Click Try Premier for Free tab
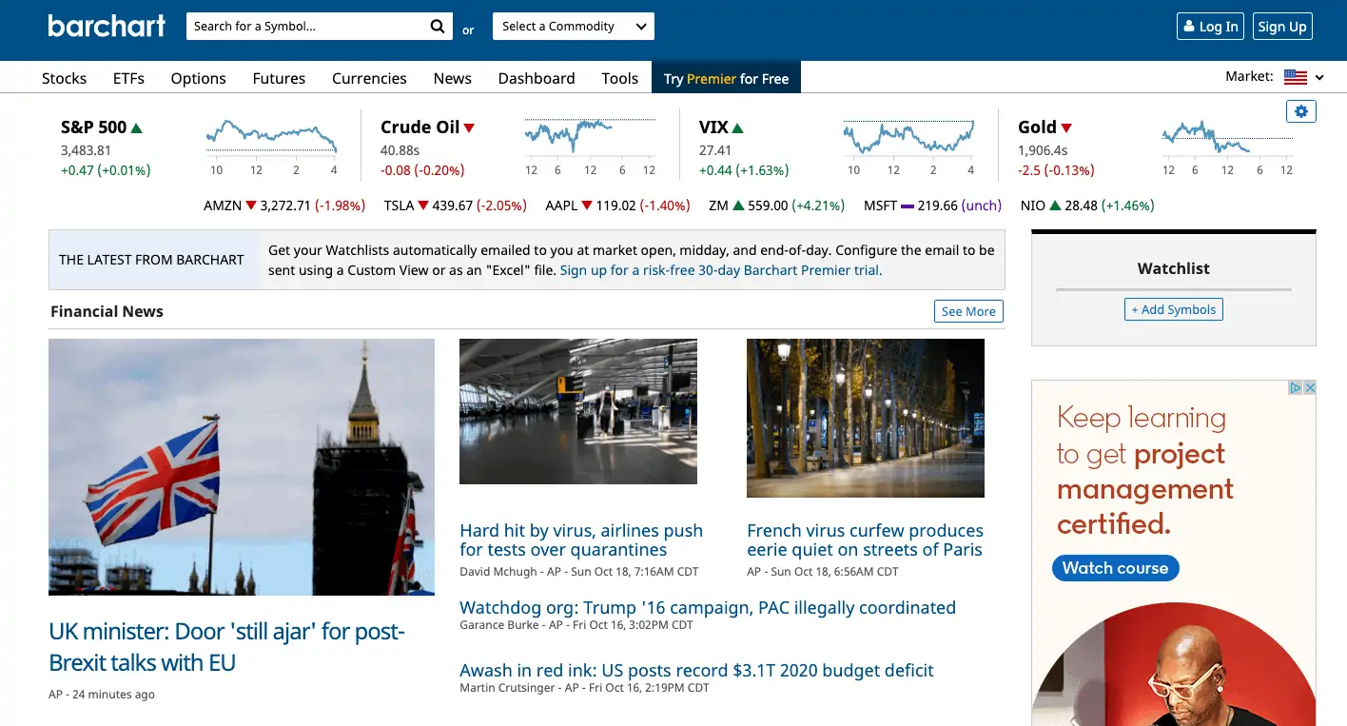Image resolution: width=1347 pixels, height=726 pixels. [x=727, y=78]
